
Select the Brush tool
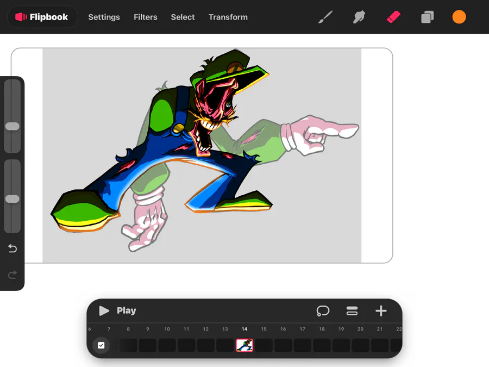coord(325,17)
